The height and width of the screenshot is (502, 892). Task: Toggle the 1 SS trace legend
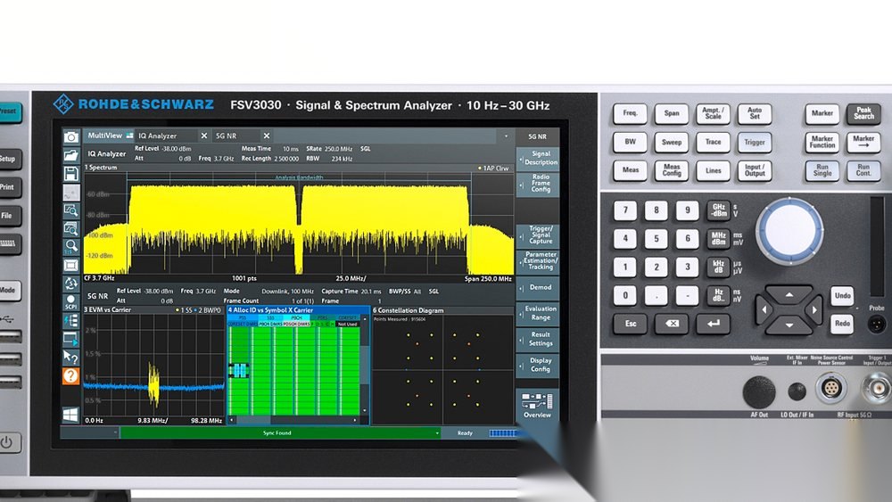click(x=184, y=310)
